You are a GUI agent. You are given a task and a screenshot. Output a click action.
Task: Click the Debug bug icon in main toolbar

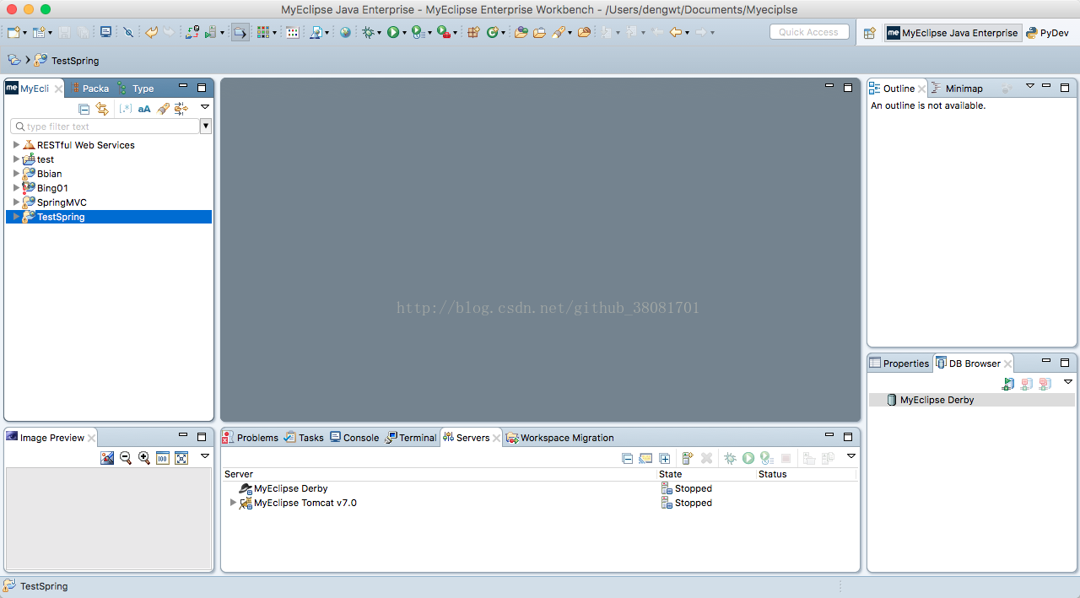[x=368, y=32]
